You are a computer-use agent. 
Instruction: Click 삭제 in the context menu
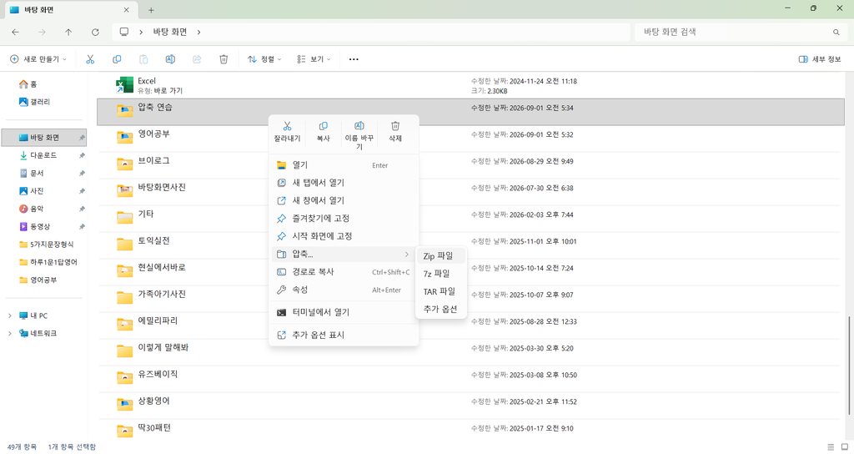coord(394,133)
